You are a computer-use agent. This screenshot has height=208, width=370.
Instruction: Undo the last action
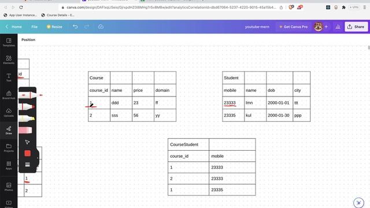(x=75, y=27)
